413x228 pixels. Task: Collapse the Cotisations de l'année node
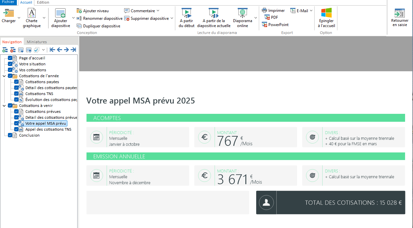coord(4,76)
